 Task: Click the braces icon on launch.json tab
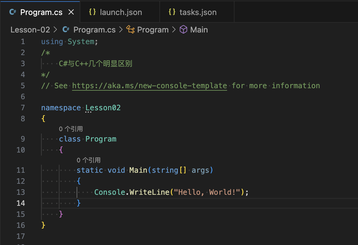[x=92, y=12]
